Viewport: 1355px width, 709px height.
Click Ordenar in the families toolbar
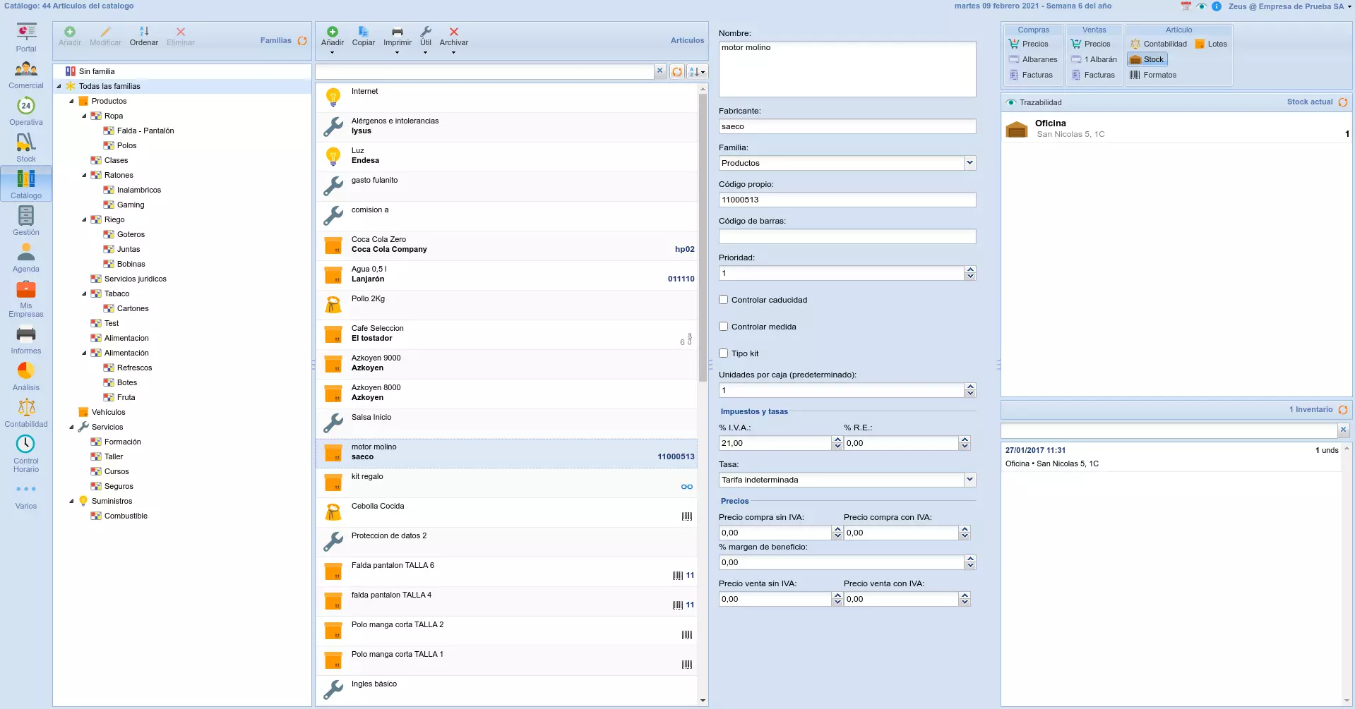coord(144,36)
